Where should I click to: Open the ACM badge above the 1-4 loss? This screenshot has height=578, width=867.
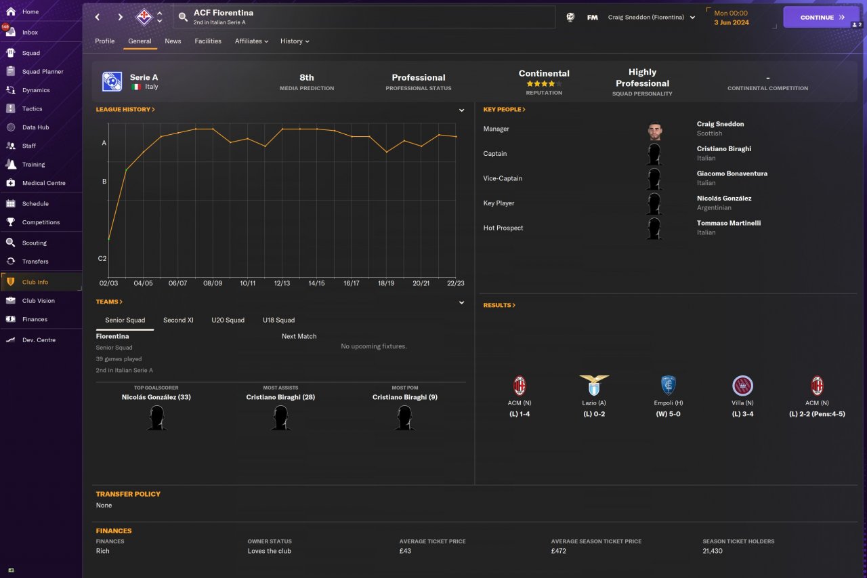pos(520,385)
